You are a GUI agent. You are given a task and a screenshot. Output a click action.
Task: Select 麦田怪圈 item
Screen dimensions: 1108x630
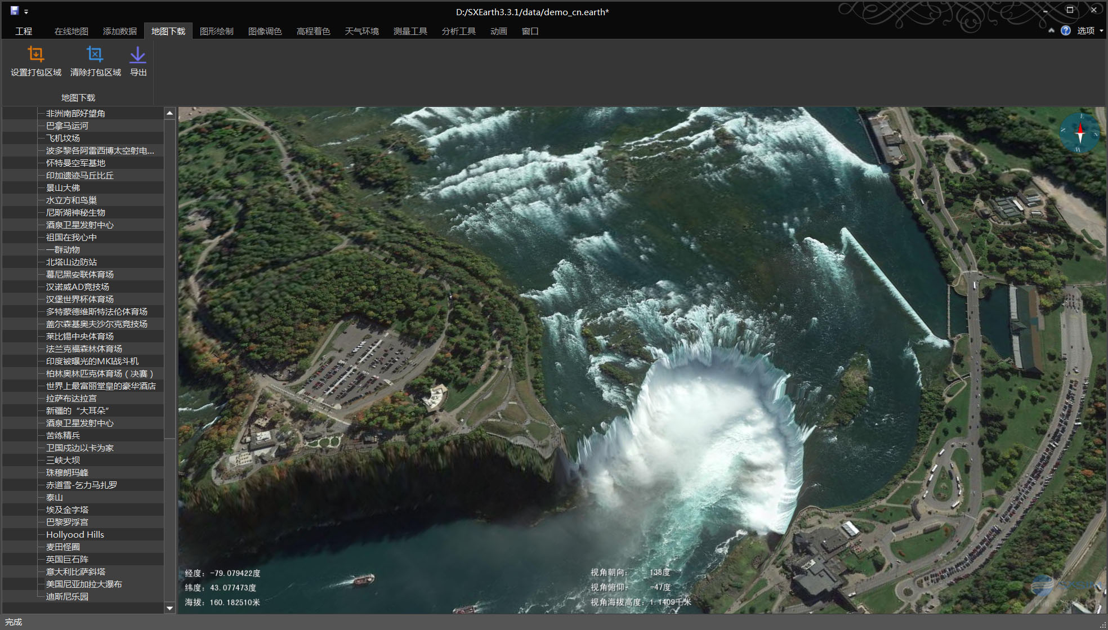pyautogui.click(x=63, y=547)
